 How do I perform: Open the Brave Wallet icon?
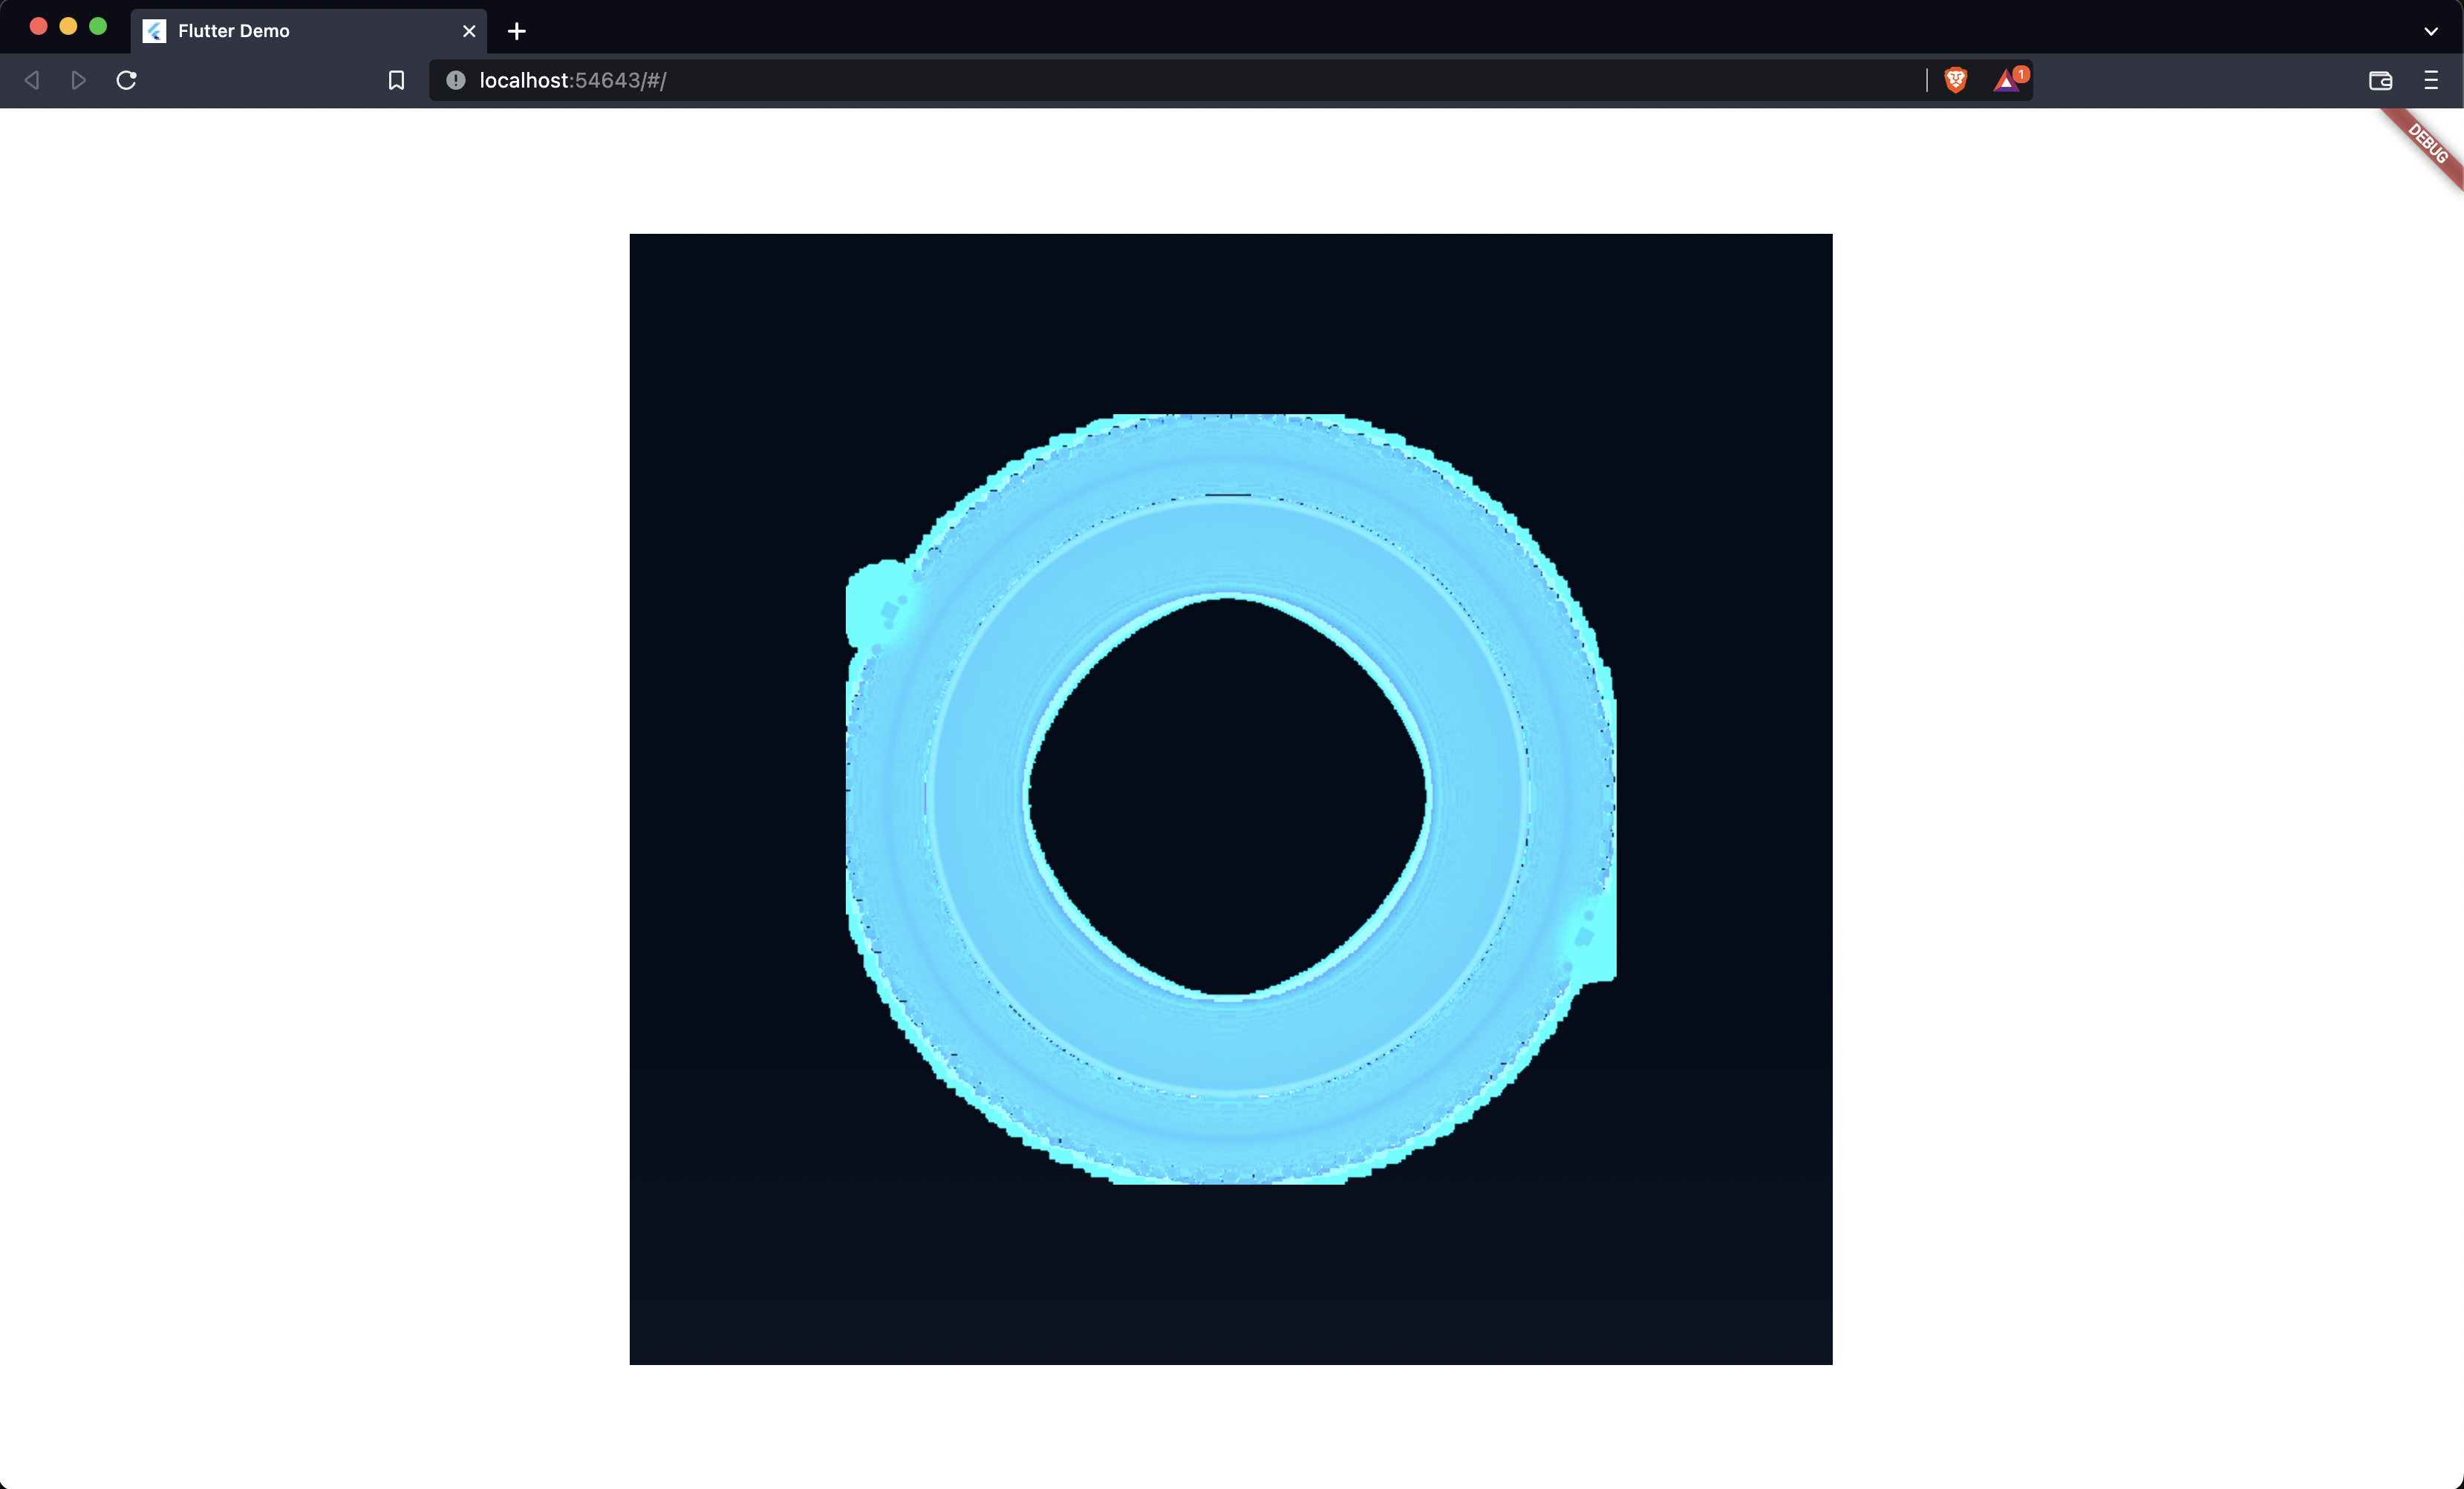[2380, 80]
